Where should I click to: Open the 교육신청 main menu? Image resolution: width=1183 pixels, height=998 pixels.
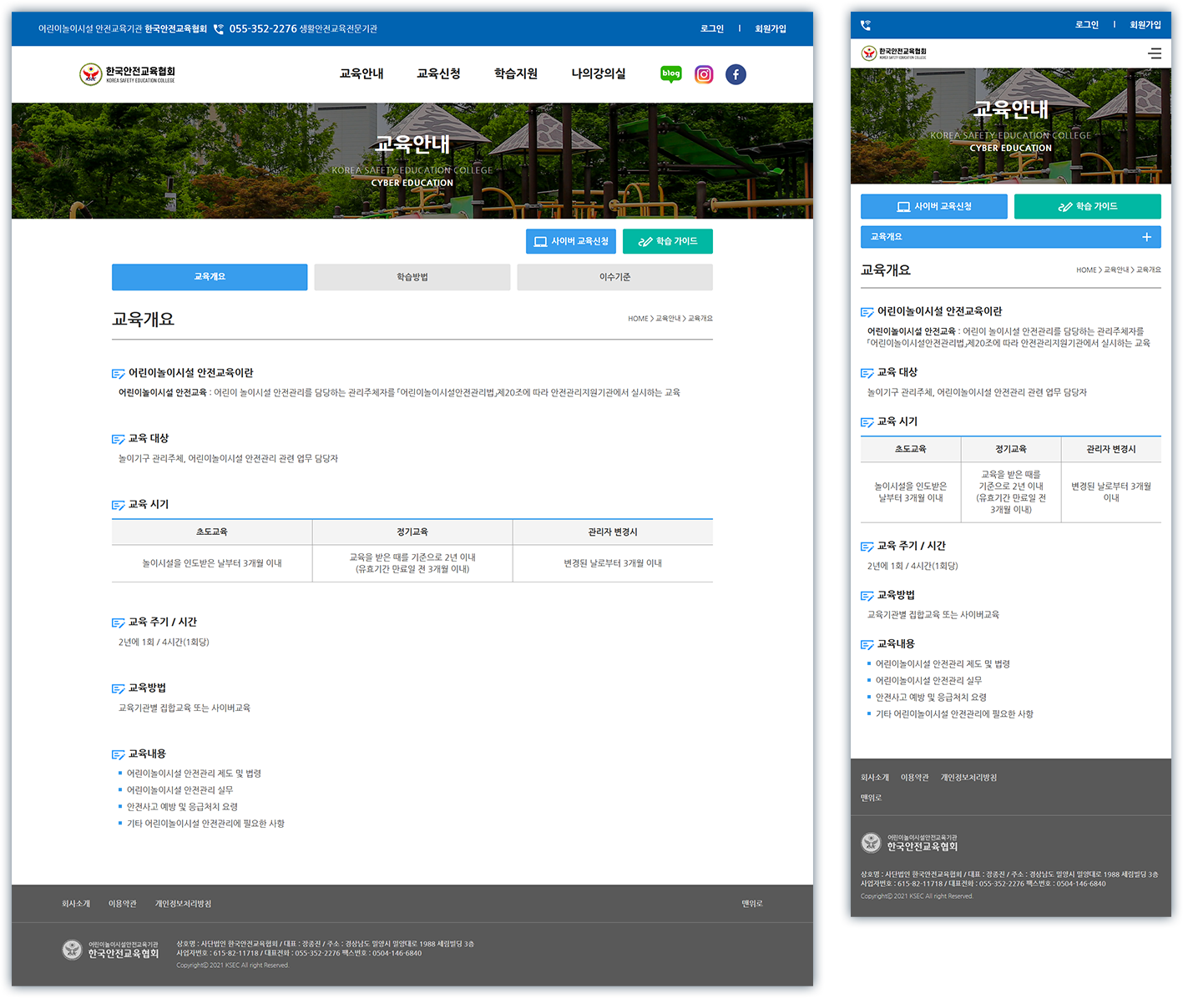point(438,73)
